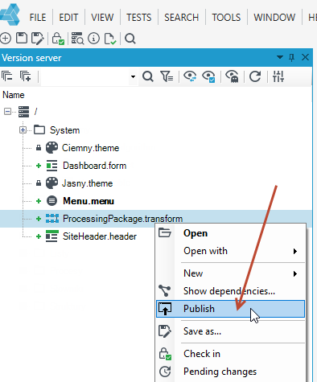Expand the System folder node
The image size is (317, 382).
click(x=23, y=130)
